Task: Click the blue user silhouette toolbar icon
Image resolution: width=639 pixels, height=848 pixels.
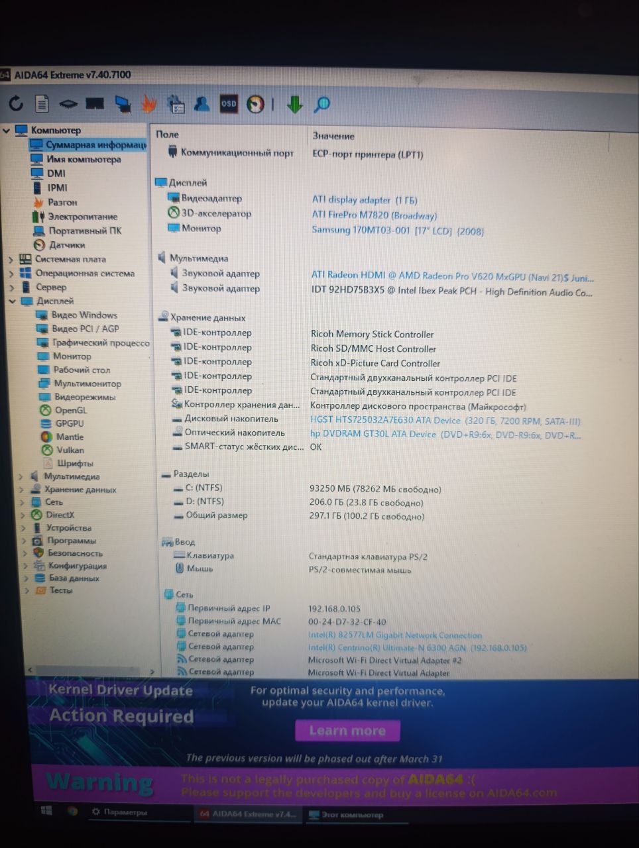Action: (202, 103)
